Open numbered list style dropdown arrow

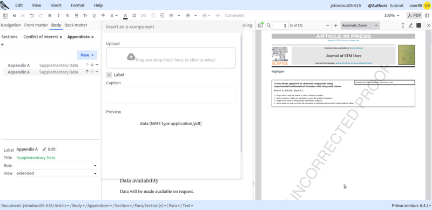point(195,16)
